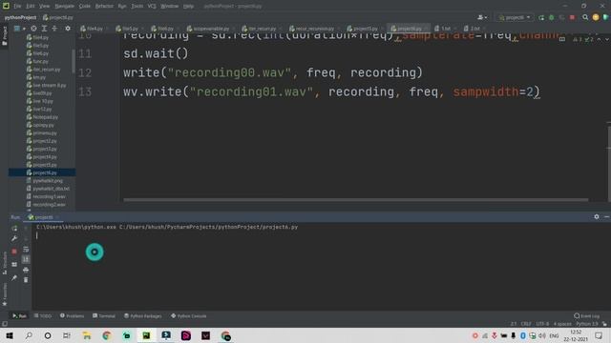
Task: Run project6 with the green toolbar arrow
Action: tap(541, 17)
